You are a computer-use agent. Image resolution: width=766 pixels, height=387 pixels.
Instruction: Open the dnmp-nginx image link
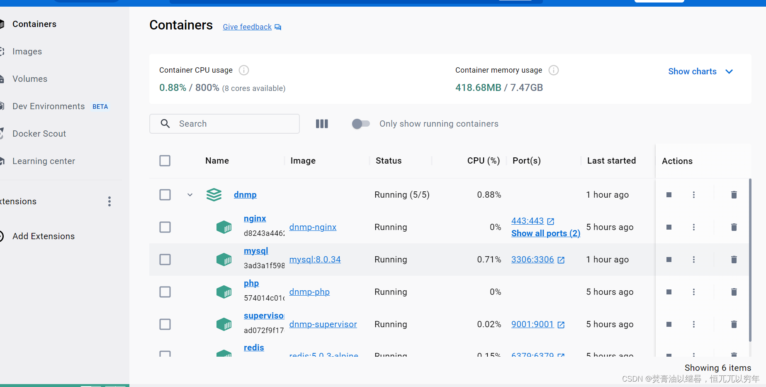coord(313,227)
